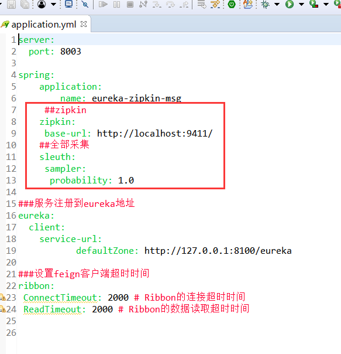Select the application.yml editor tab

pyautogui.click(x=45, y=25)
